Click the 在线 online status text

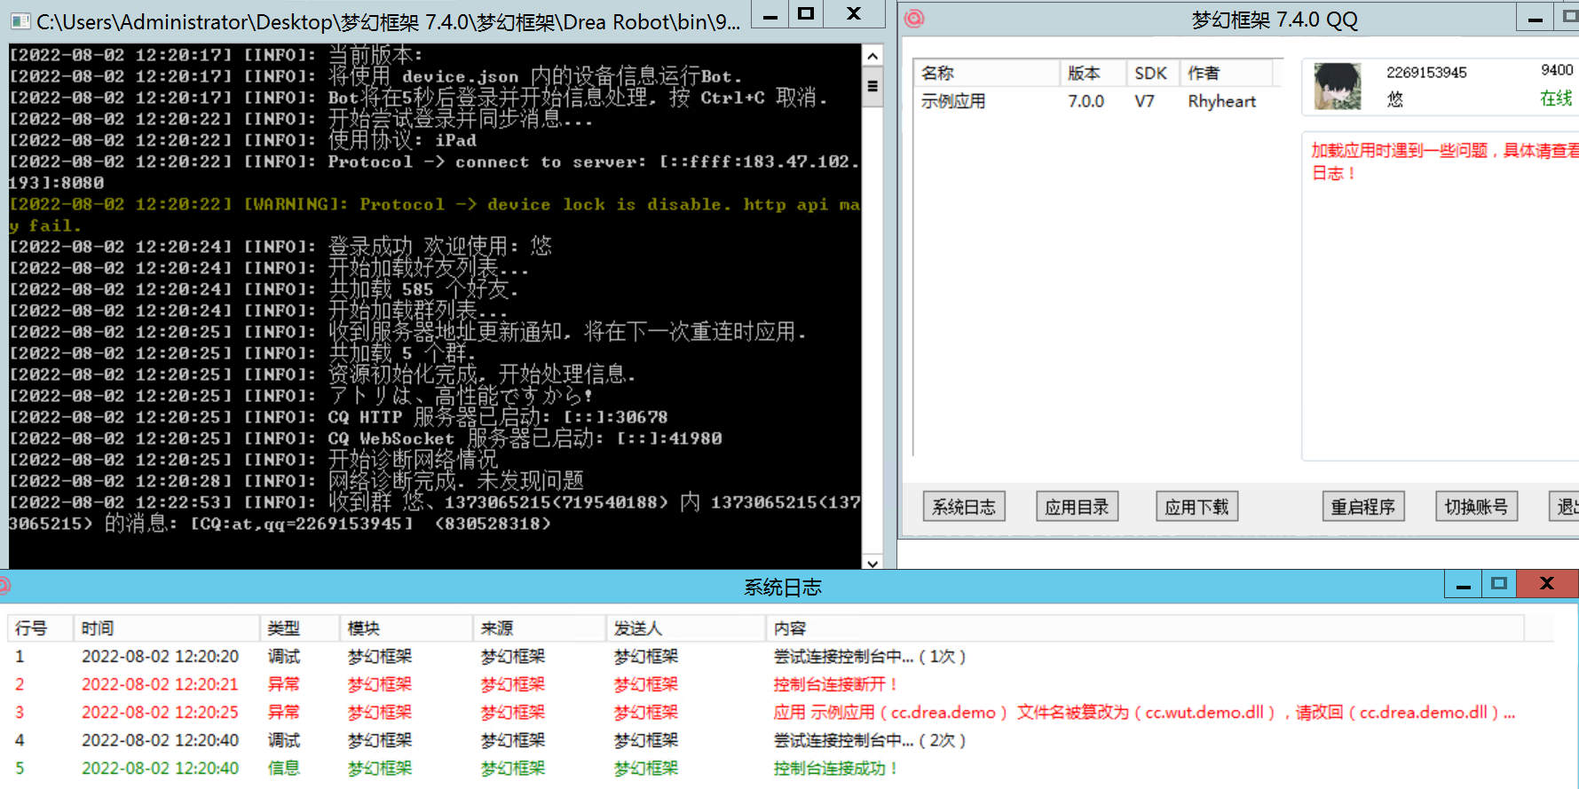[x=1556, y=99]
